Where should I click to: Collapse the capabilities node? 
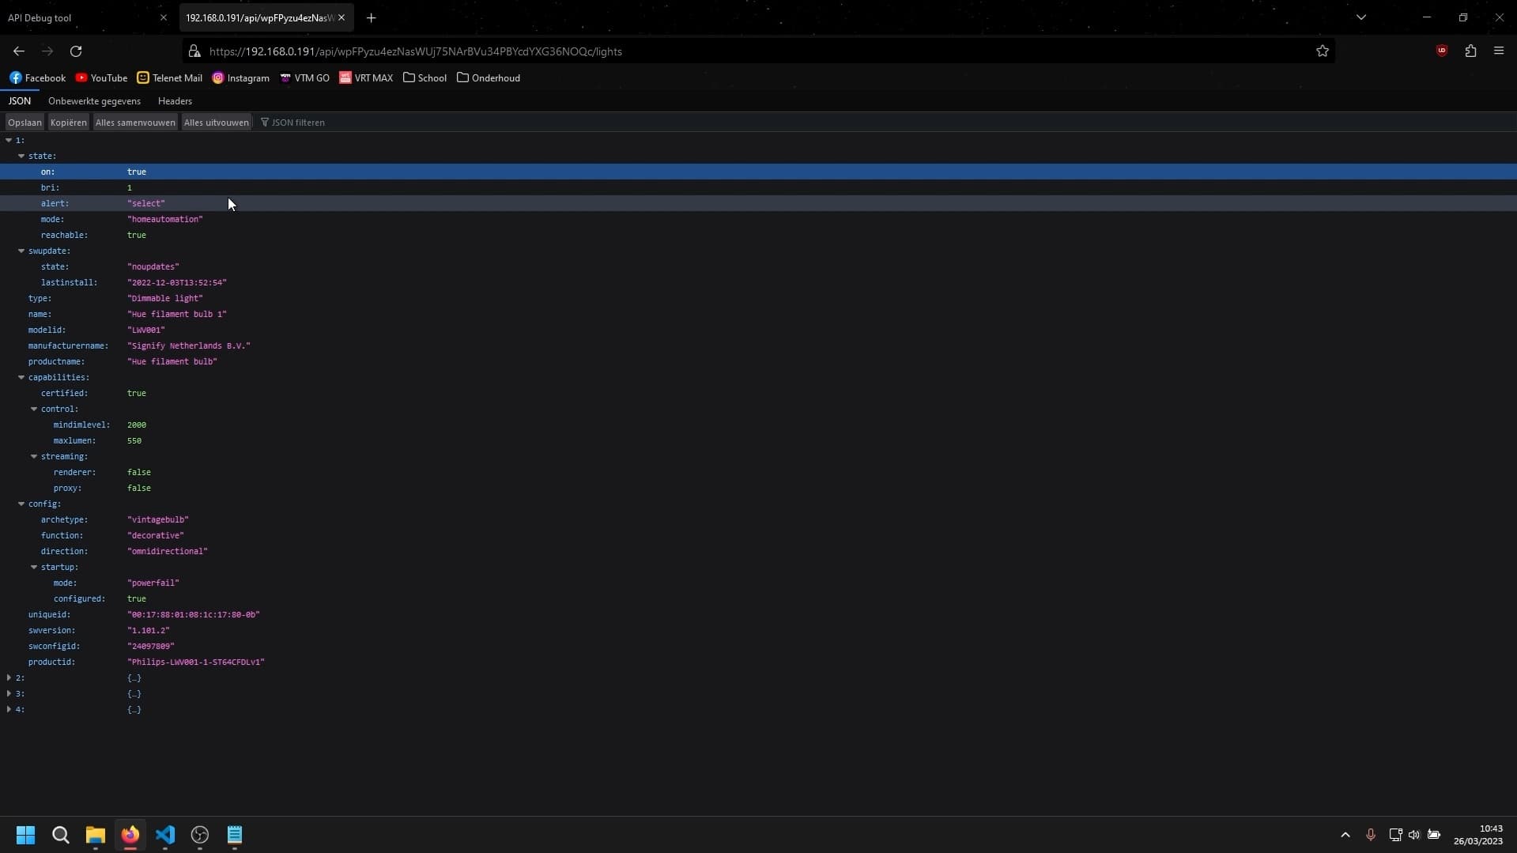[x=21, y=378]
